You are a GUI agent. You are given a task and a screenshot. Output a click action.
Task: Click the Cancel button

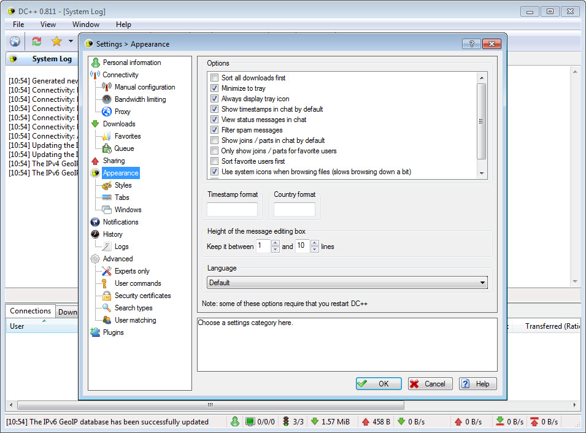430,384
